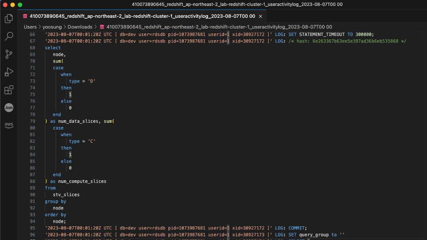Viewport: 427px width, 240px height.
Task: Click 'sum(' on line 70
Action: tap(58, 61)
